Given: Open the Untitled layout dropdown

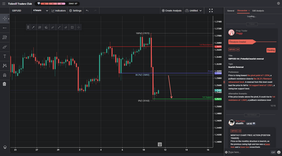Looking at the screenshot, I should click(193, 11).
